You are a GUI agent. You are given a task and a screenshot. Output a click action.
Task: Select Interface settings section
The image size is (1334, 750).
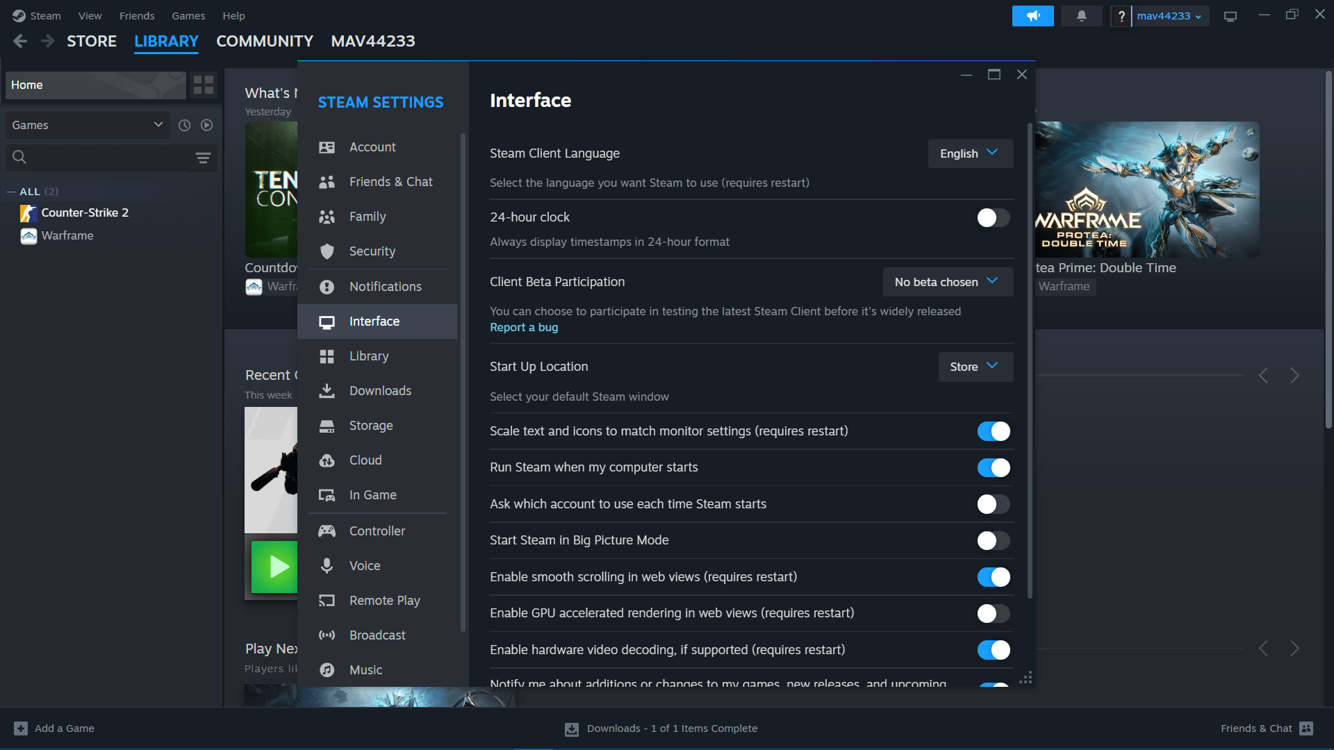[x=377, y=322]
